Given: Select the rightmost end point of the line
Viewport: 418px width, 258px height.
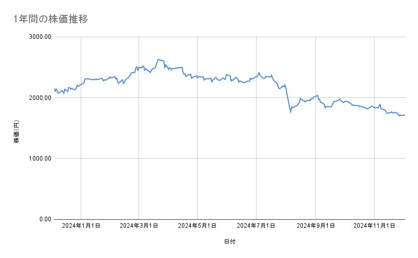Looking at the screenshot, I should click(x=405, y=115).
